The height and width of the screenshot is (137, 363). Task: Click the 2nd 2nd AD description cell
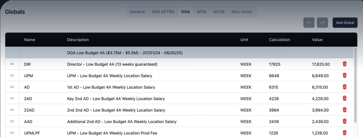point(116,110)
